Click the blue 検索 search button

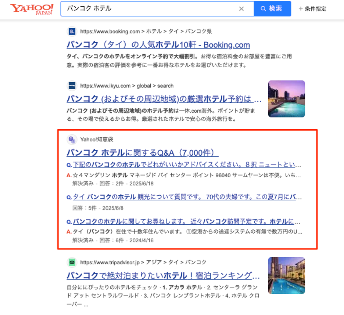[x=272, y=9]
